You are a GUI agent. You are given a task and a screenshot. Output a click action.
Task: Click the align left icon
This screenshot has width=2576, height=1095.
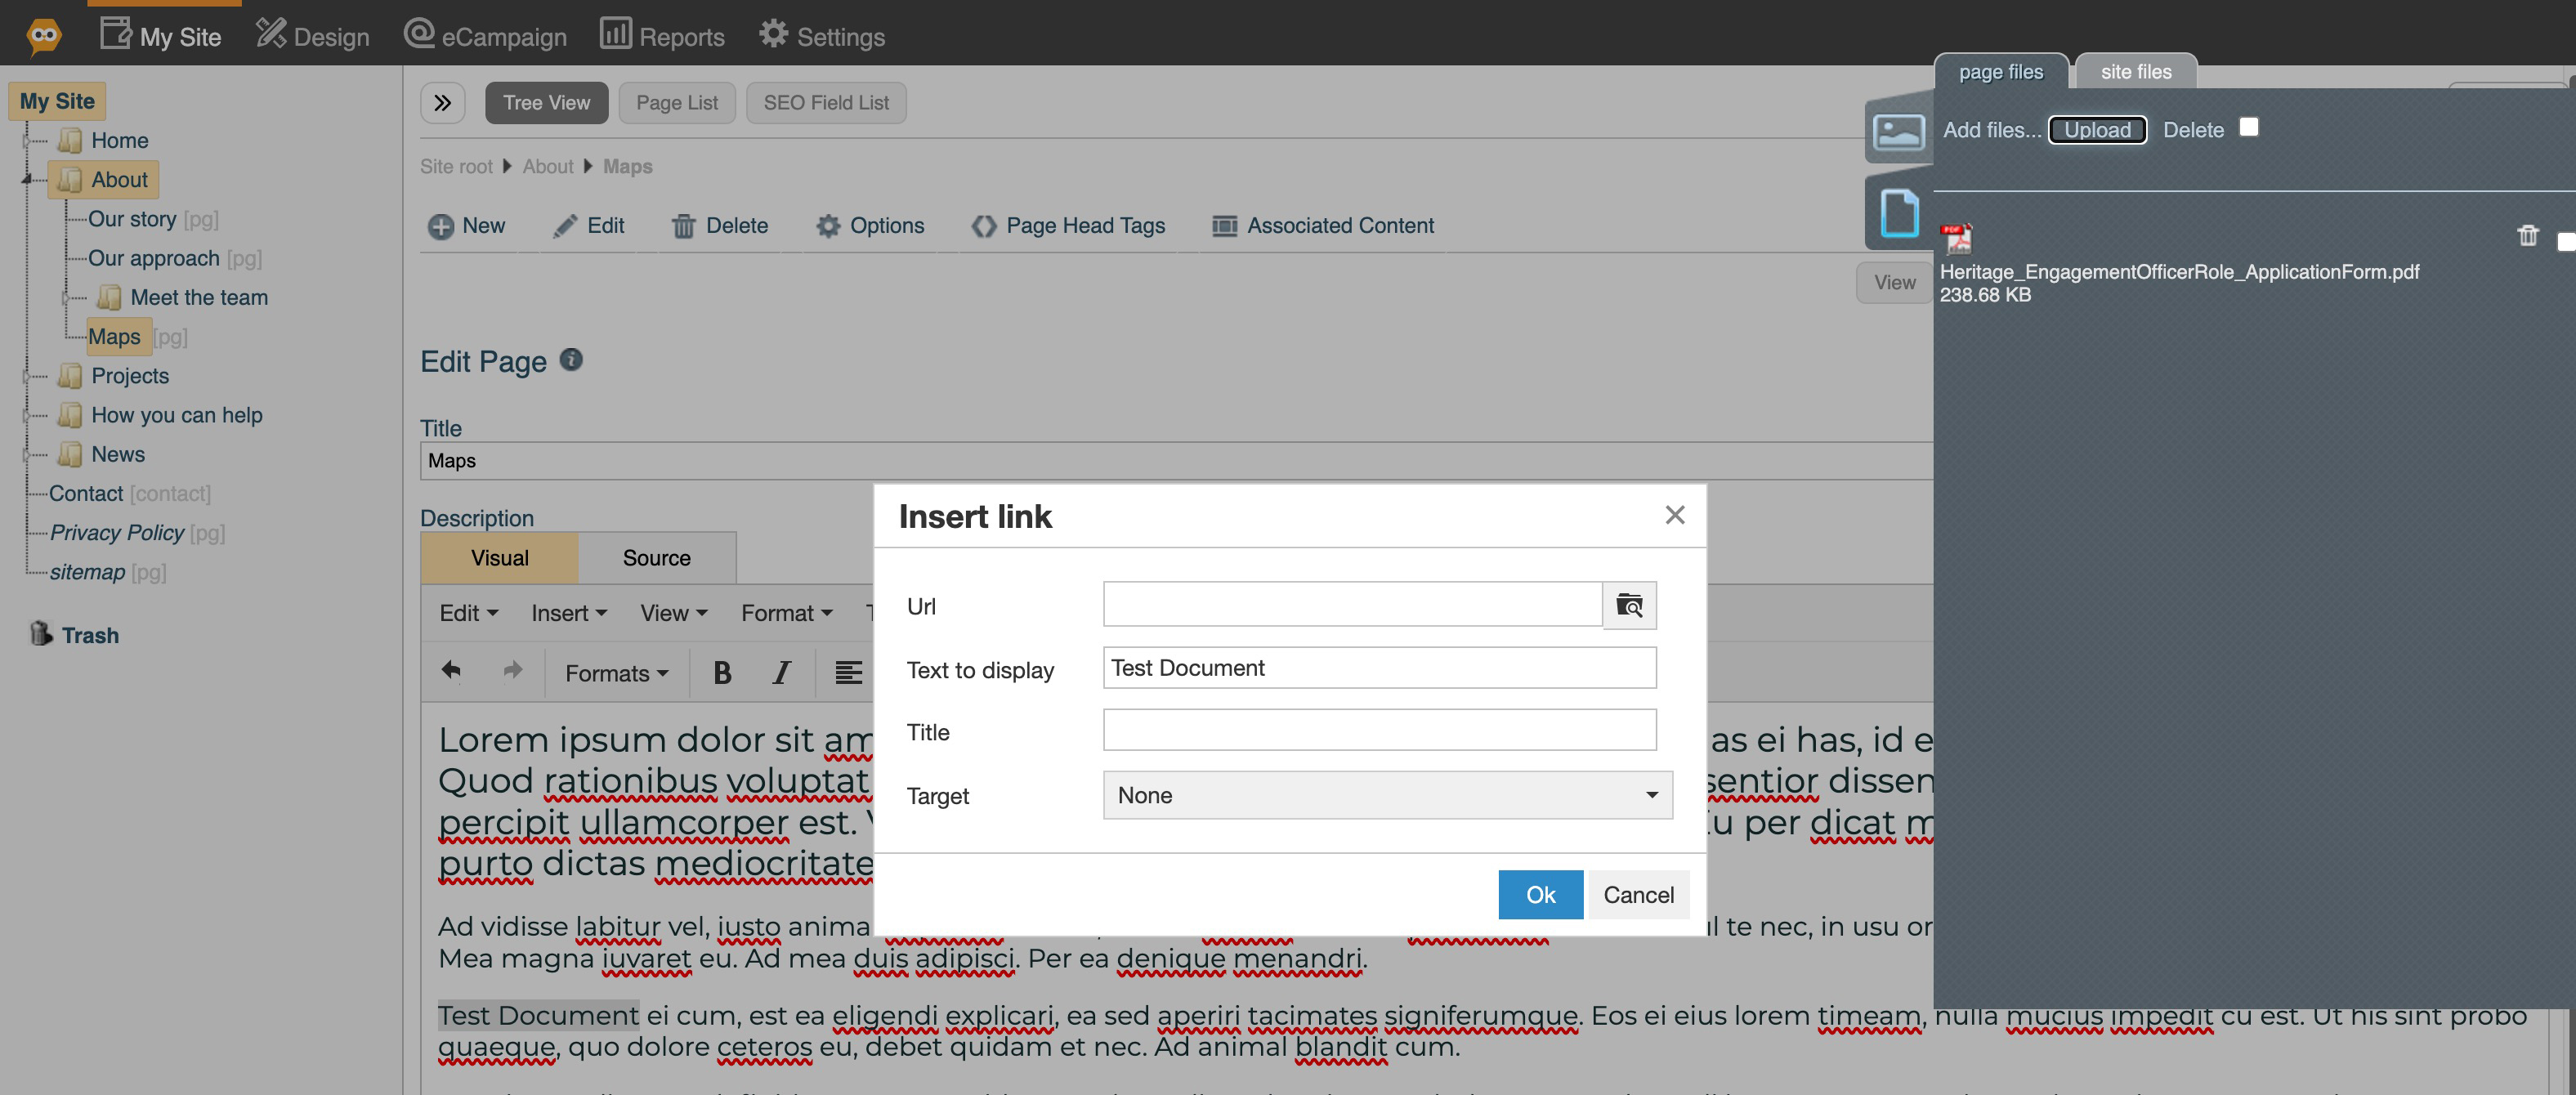(848, 673)
